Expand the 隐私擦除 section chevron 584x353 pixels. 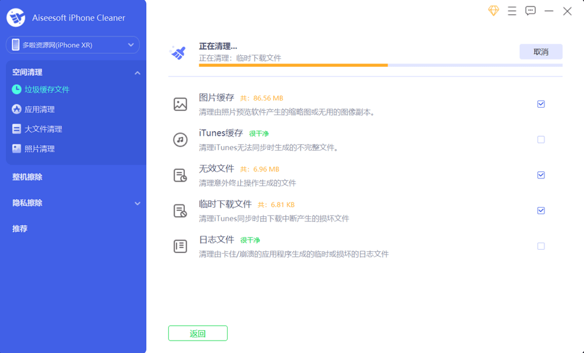pos(138,203)
